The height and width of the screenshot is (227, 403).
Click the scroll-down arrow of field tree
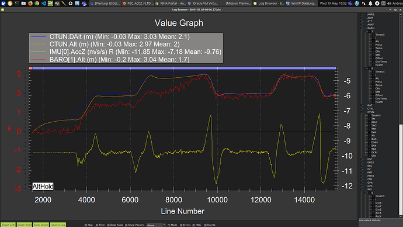click(401, 216)
